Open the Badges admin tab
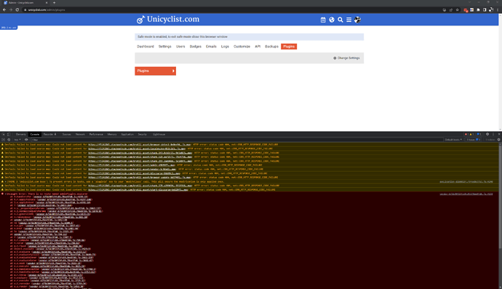The image size is (502, 289). coord(195,47)
